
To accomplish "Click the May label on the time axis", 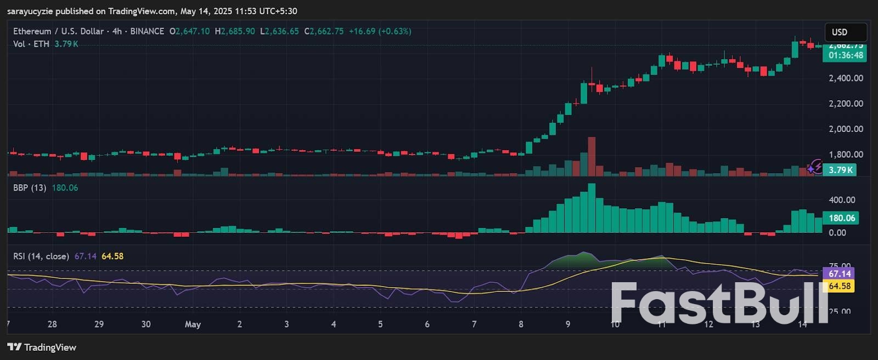I will [x=193, y=324].
